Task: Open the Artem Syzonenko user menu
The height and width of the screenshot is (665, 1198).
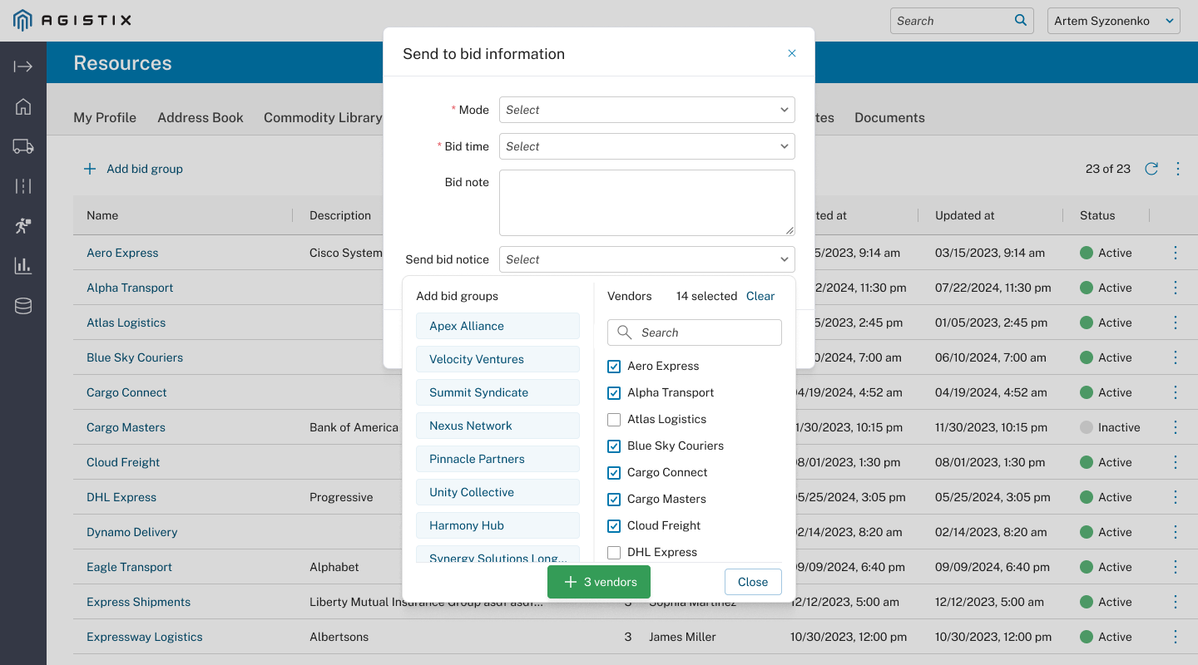Action: 1113,21
